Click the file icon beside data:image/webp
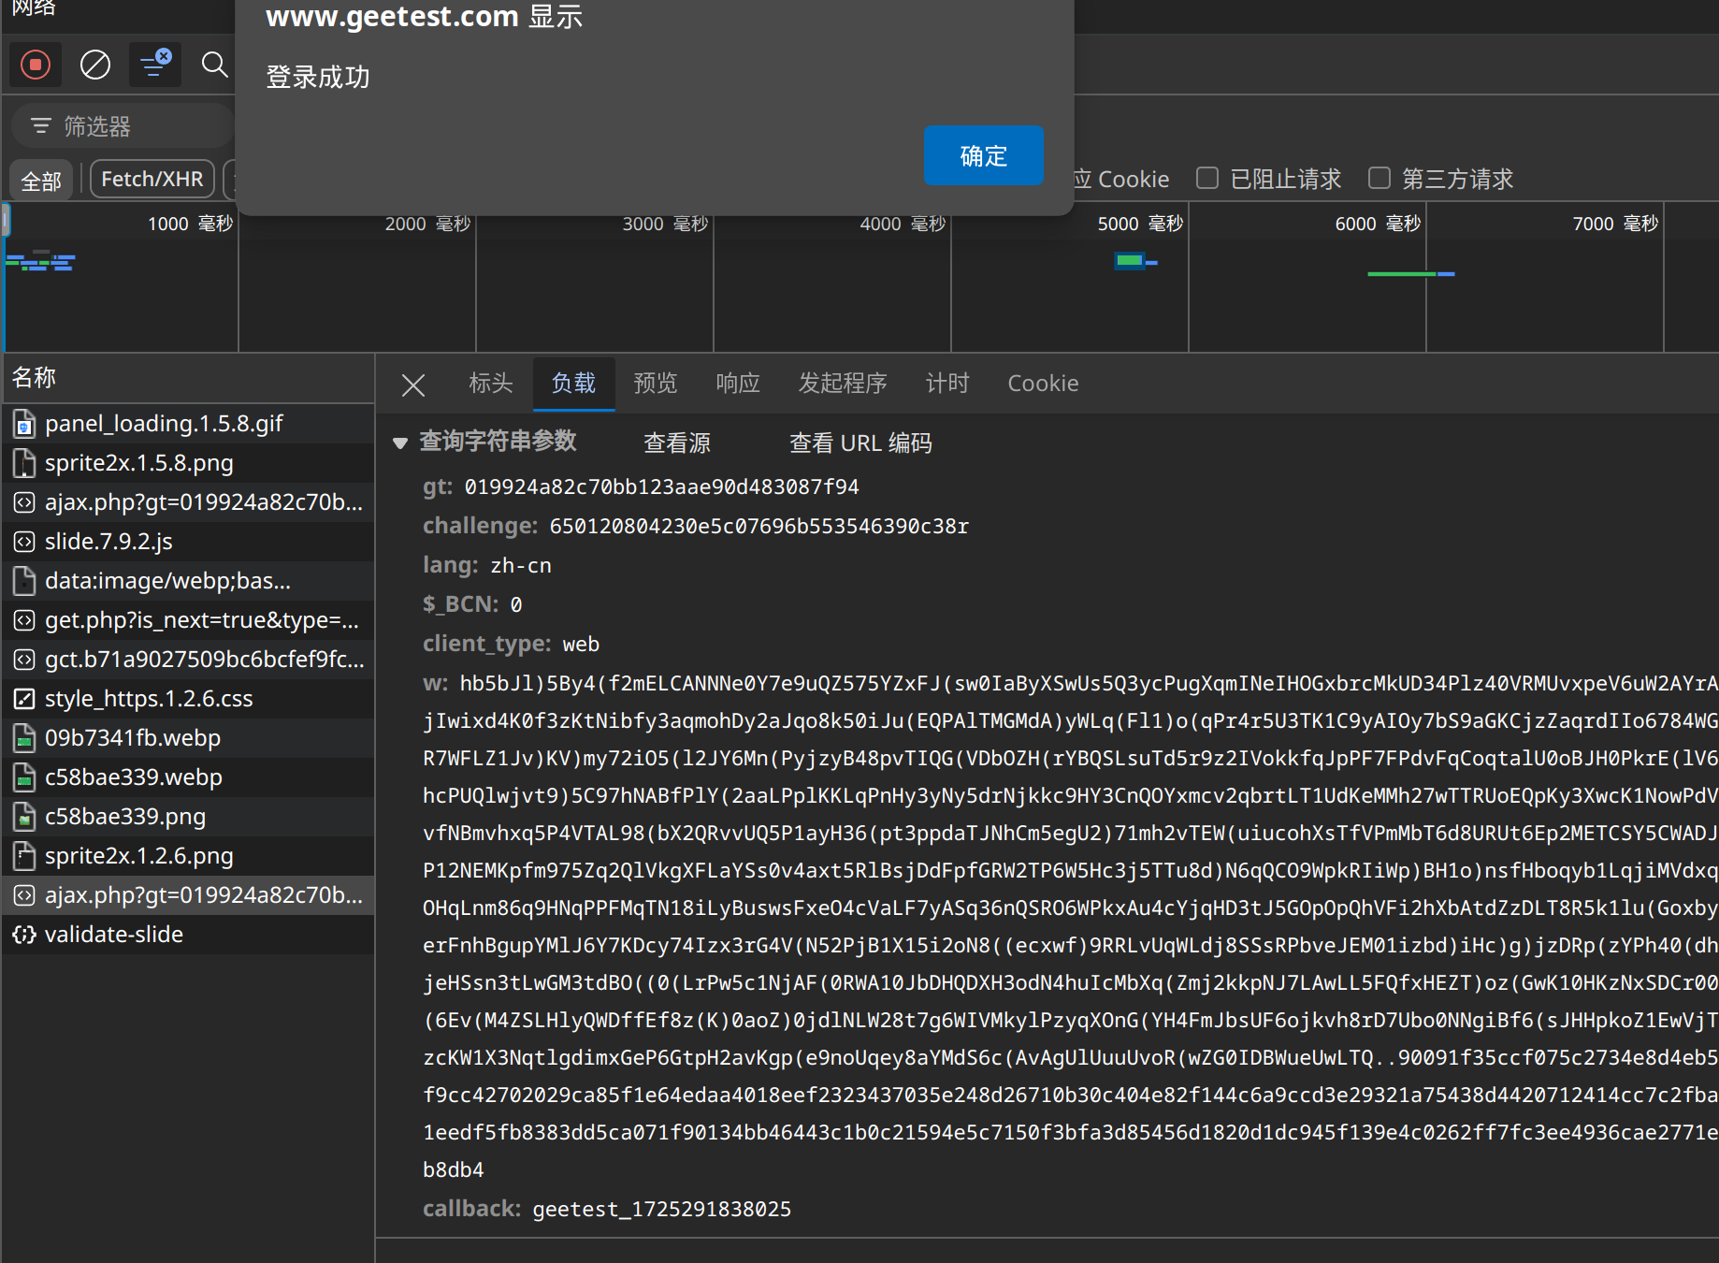Viewport: 1719px width, 1263px height. (24, 581)
